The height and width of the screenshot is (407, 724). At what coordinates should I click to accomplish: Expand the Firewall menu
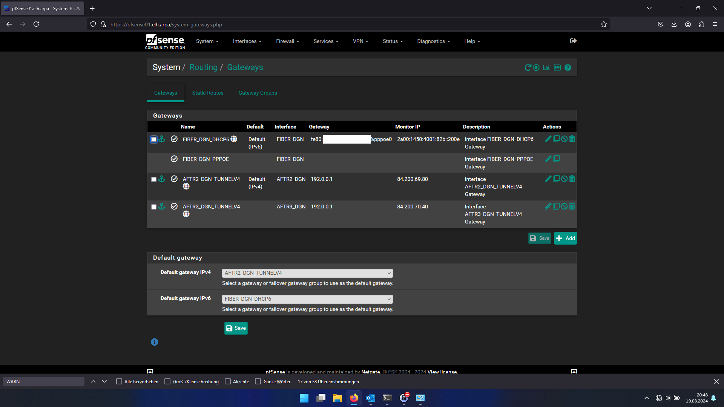click(x=287, y=41)
